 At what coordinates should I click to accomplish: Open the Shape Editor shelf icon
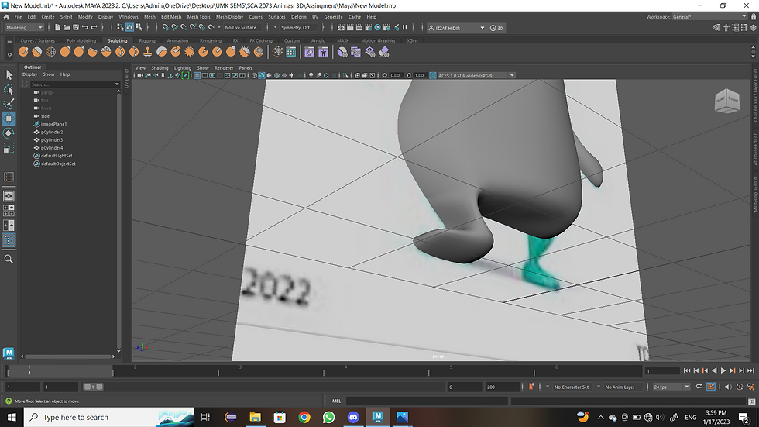point(310,52)
